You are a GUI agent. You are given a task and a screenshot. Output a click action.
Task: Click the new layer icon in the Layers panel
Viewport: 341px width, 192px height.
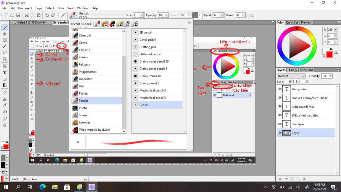(x=298, y=179)
